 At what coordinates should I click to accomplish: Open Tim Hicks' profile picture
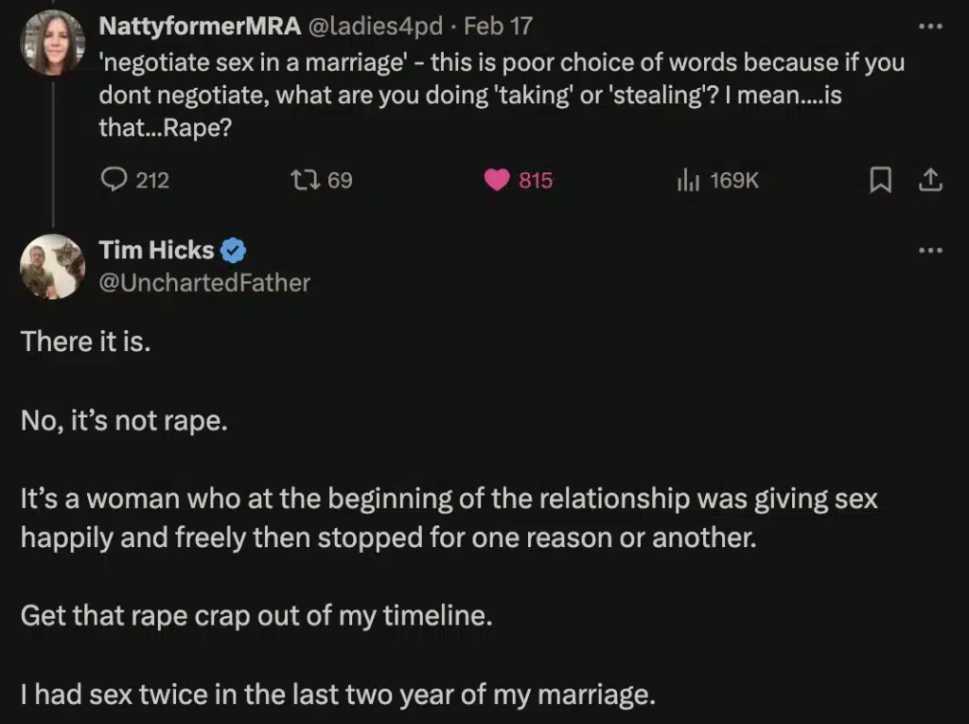point(53,267)
